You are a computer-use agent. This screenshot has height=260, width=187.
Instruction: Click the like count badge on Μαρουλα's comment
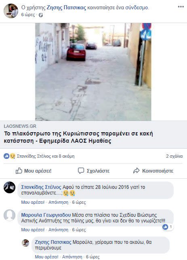[x=168, y=227]
